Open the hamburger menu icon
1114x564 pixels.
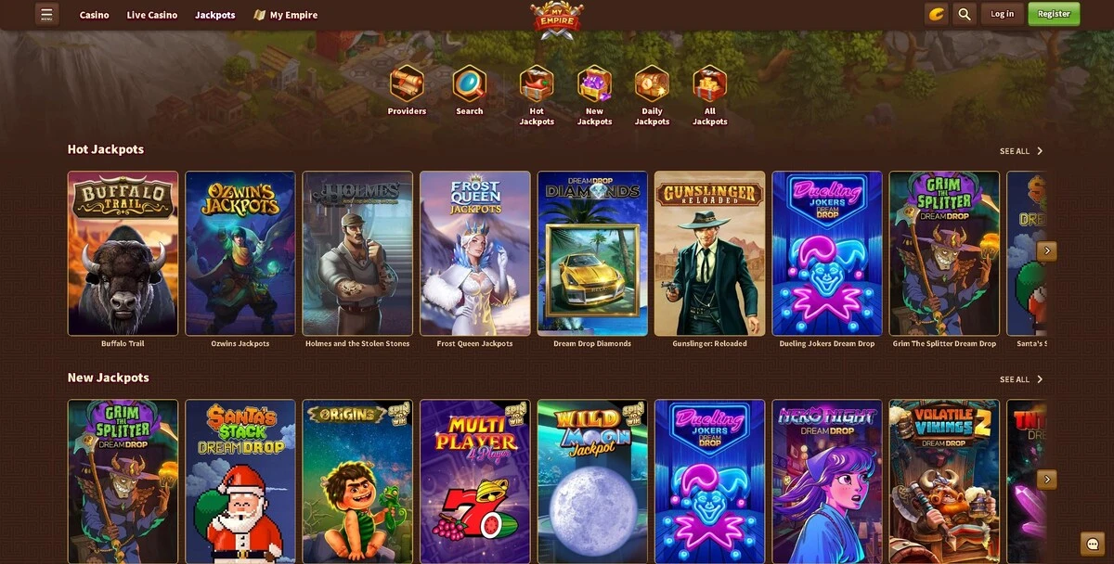point(46,14)
